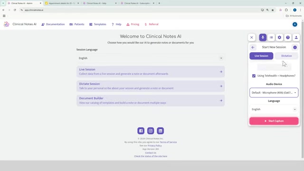The width and height of the screenshot is (304, 171).
Task: Switch to the Dictation tab
Action: pyautogui.click(x=286, y=56)
